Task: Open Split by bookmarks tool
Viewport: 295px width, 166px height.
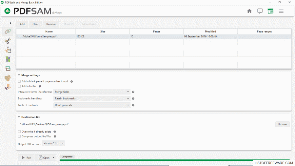Action: [8, 50]
